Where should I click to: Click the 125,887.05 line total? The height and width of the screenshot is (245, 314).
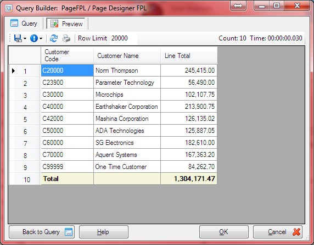(189, 131)
